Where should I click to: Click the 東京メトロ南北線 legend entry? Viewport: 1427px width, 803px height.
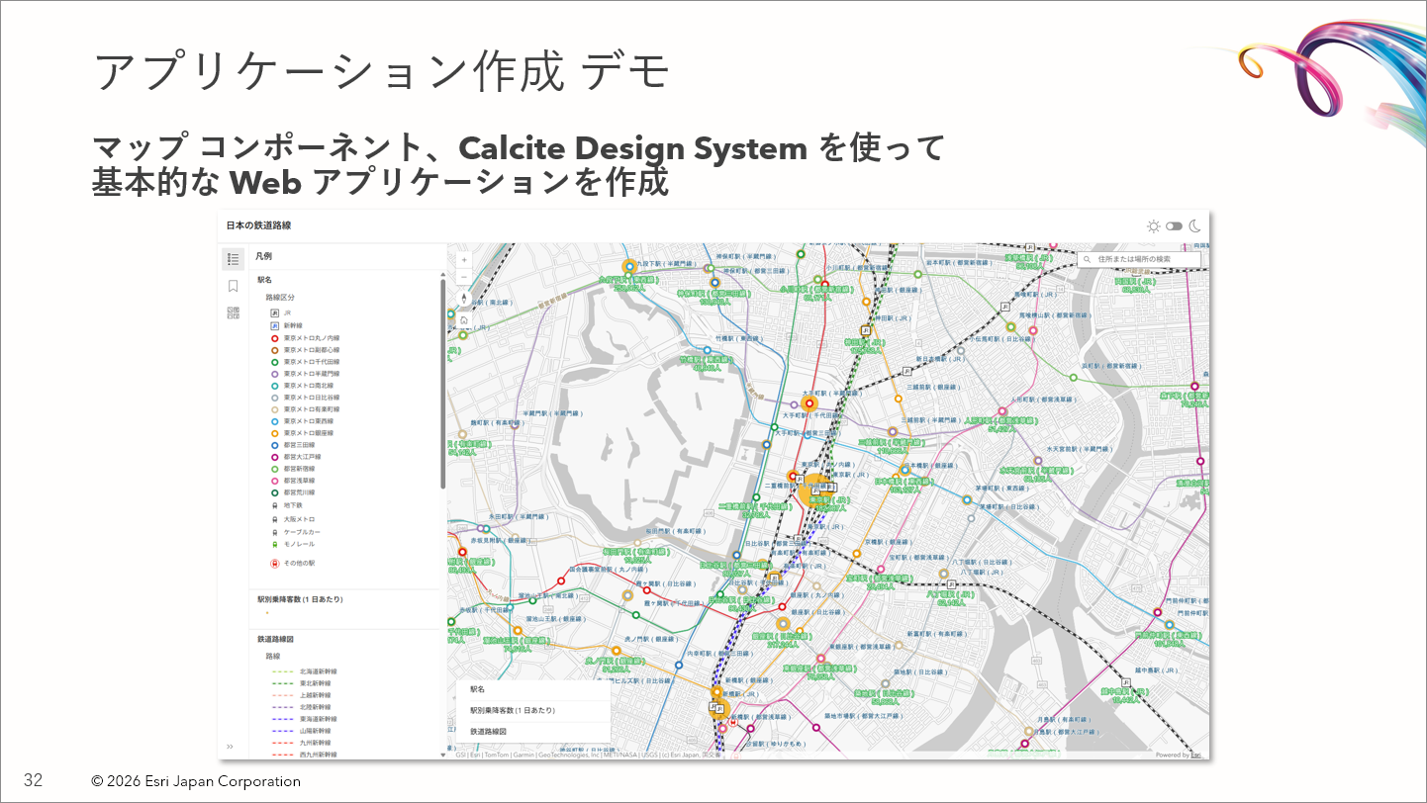point(301,386)
